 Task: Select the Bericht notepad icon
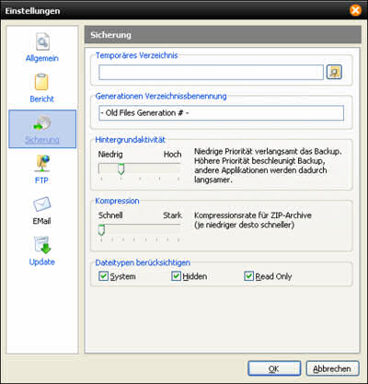41,82
